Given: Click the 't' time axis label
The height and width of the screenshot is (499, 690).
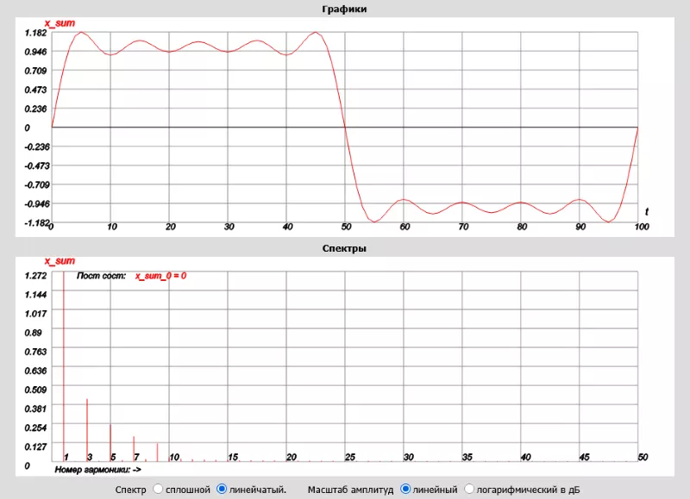Looking at the screenshot, I should pyautogui.click(x=647, y=211).
